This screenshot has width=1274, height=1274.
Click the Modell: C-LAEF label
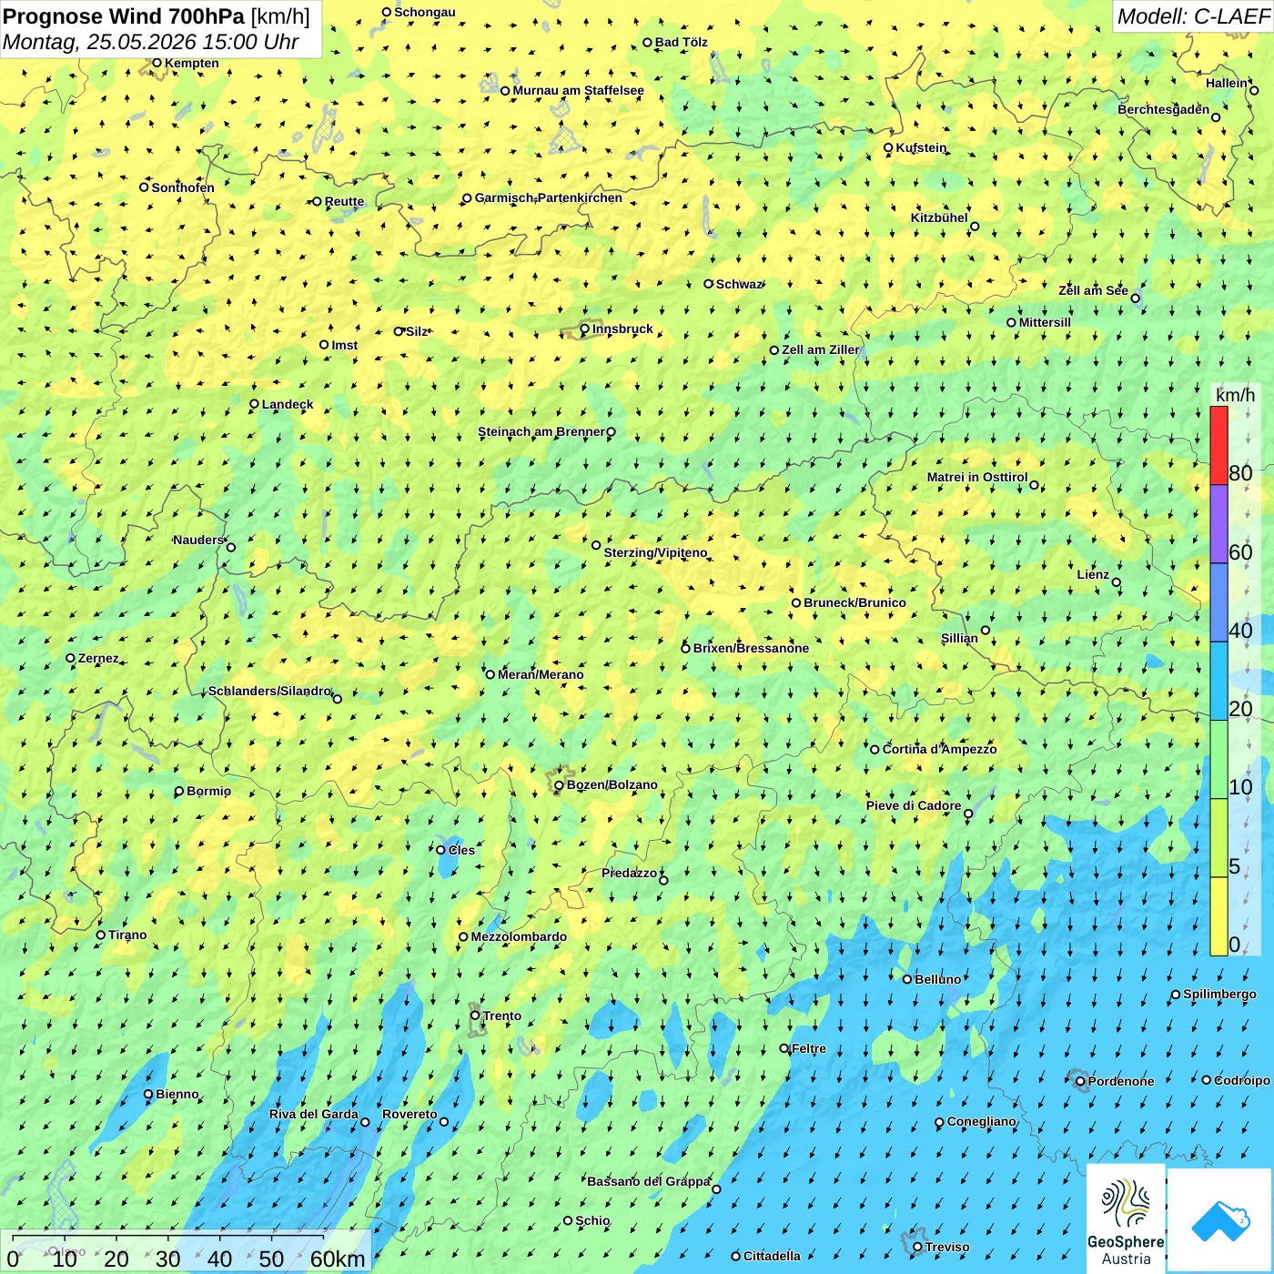(x=1193, y=16)
